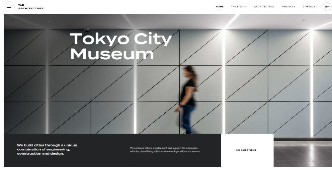Expand the EN language dropdown
The height and width of the screenshot is (170, 332).
(x=327, y=7)
